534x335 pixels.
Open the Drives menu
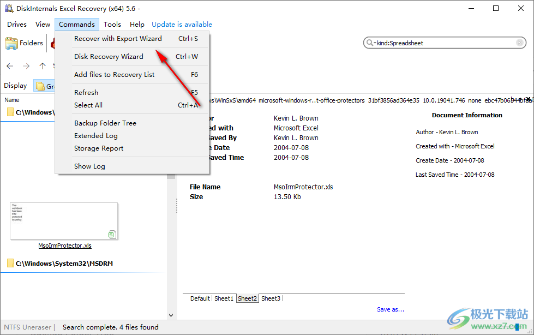17,25
